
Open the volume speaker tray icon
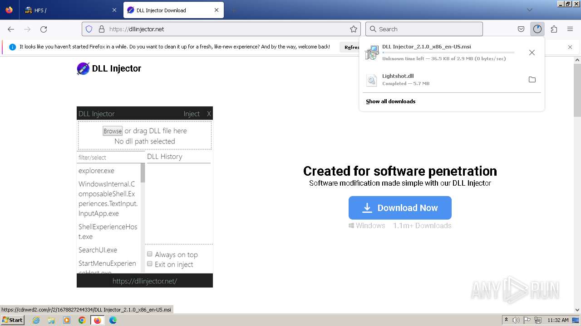tap(516, 320)
